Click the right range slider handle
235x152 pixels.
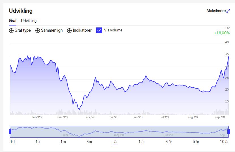(x=228, y=132)
